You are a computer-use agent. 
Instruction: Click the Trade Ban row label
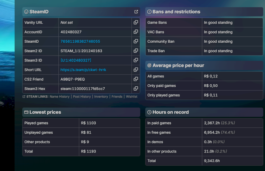tap(156, 51)
